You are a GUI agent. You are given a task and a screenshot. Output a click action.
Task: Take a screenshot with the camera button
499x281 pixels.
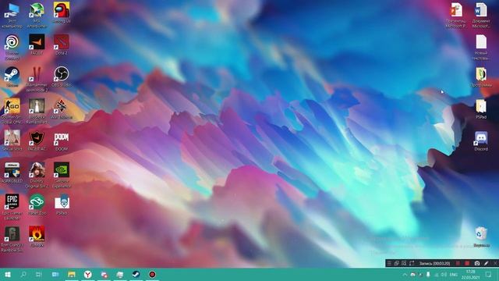tap(476, 263)
